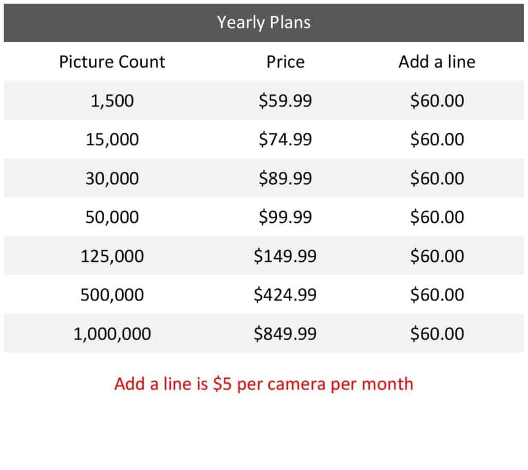
Task: Click the red add a line note
Action: coord(263,384)
